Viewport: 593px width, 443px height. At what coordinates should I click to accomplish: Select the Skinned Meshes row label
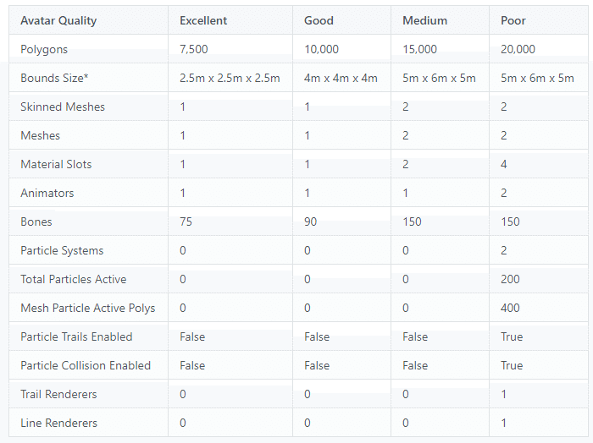(x=63, y=107)
